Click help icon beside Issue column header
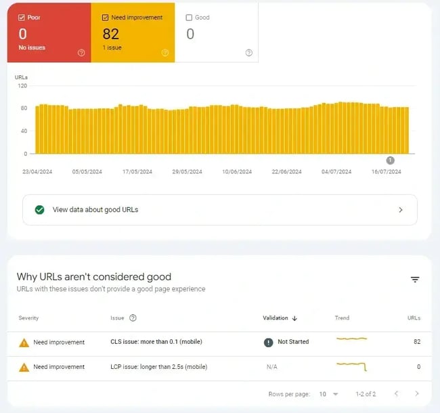This screenshot has height=413, width=440. pyautogui.click(x=133, y=318)
